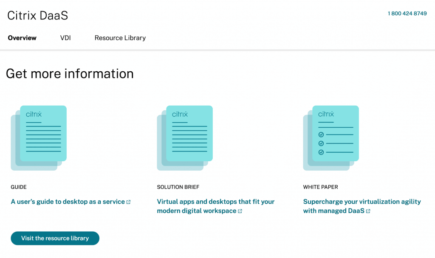
Task: Click the Visit the resource library button
Action: pyautogui.click(x=55, y=238)
